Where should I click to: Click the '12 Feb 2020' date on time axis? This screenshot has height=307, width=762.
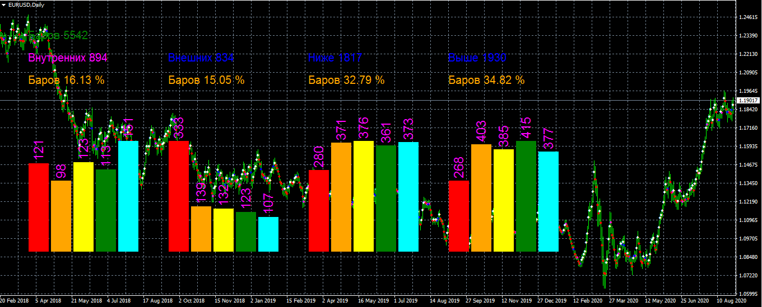588,301
